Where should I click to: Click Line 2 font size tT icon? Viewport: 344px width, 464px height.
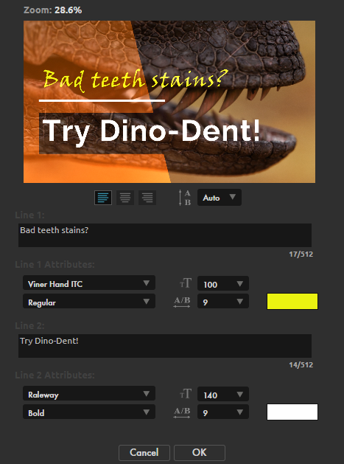point(186,394)
